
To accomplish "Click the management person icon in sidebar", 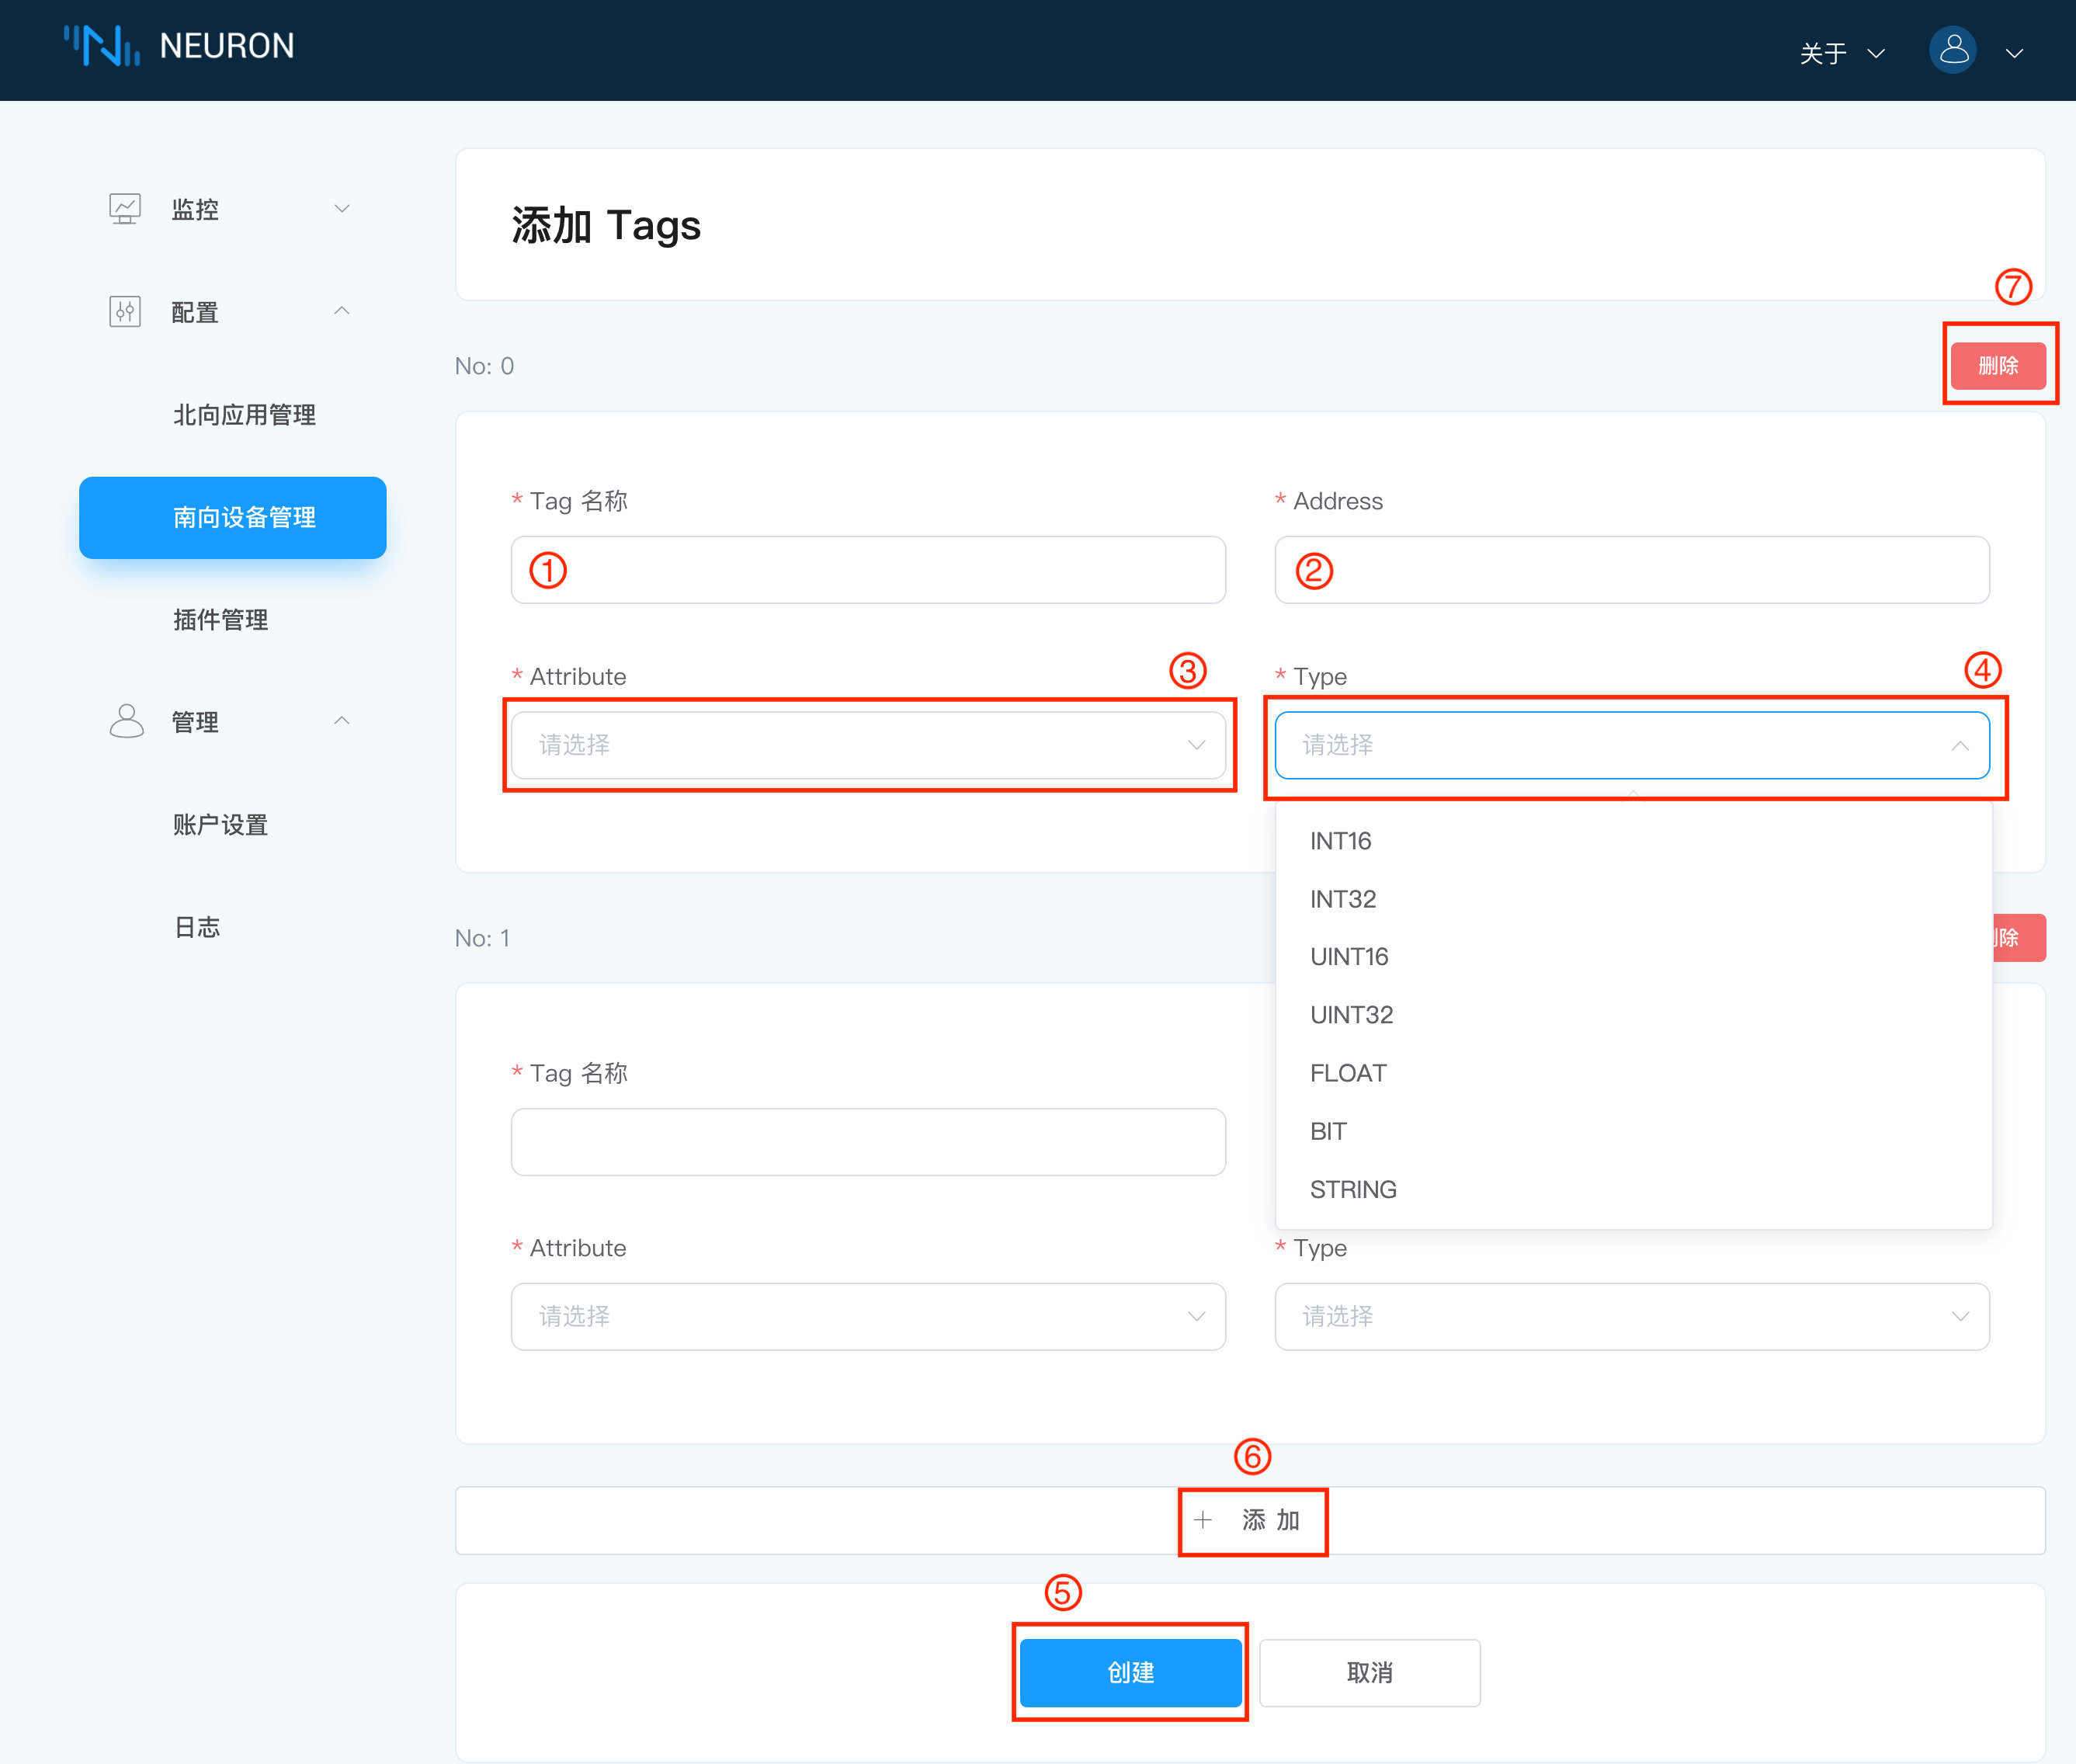I will (x=126, y=721).
